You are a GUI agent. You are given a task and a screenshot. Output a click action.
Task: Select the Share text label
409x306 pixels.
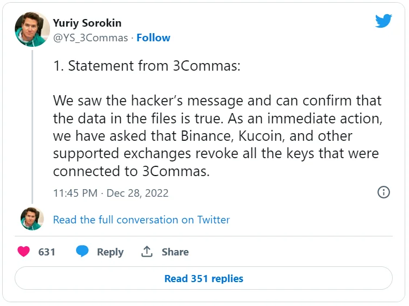(175, 252)
